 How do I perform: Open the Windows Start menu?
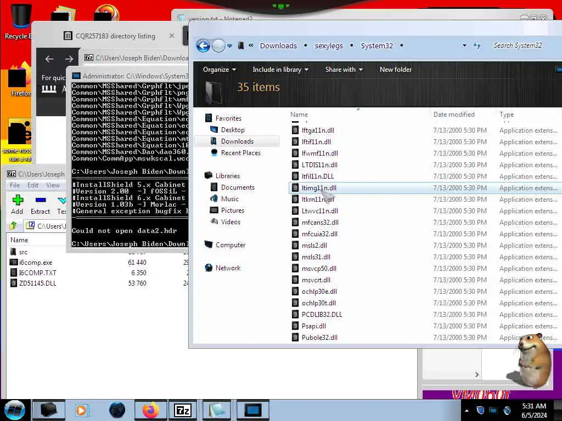(15, 410)
